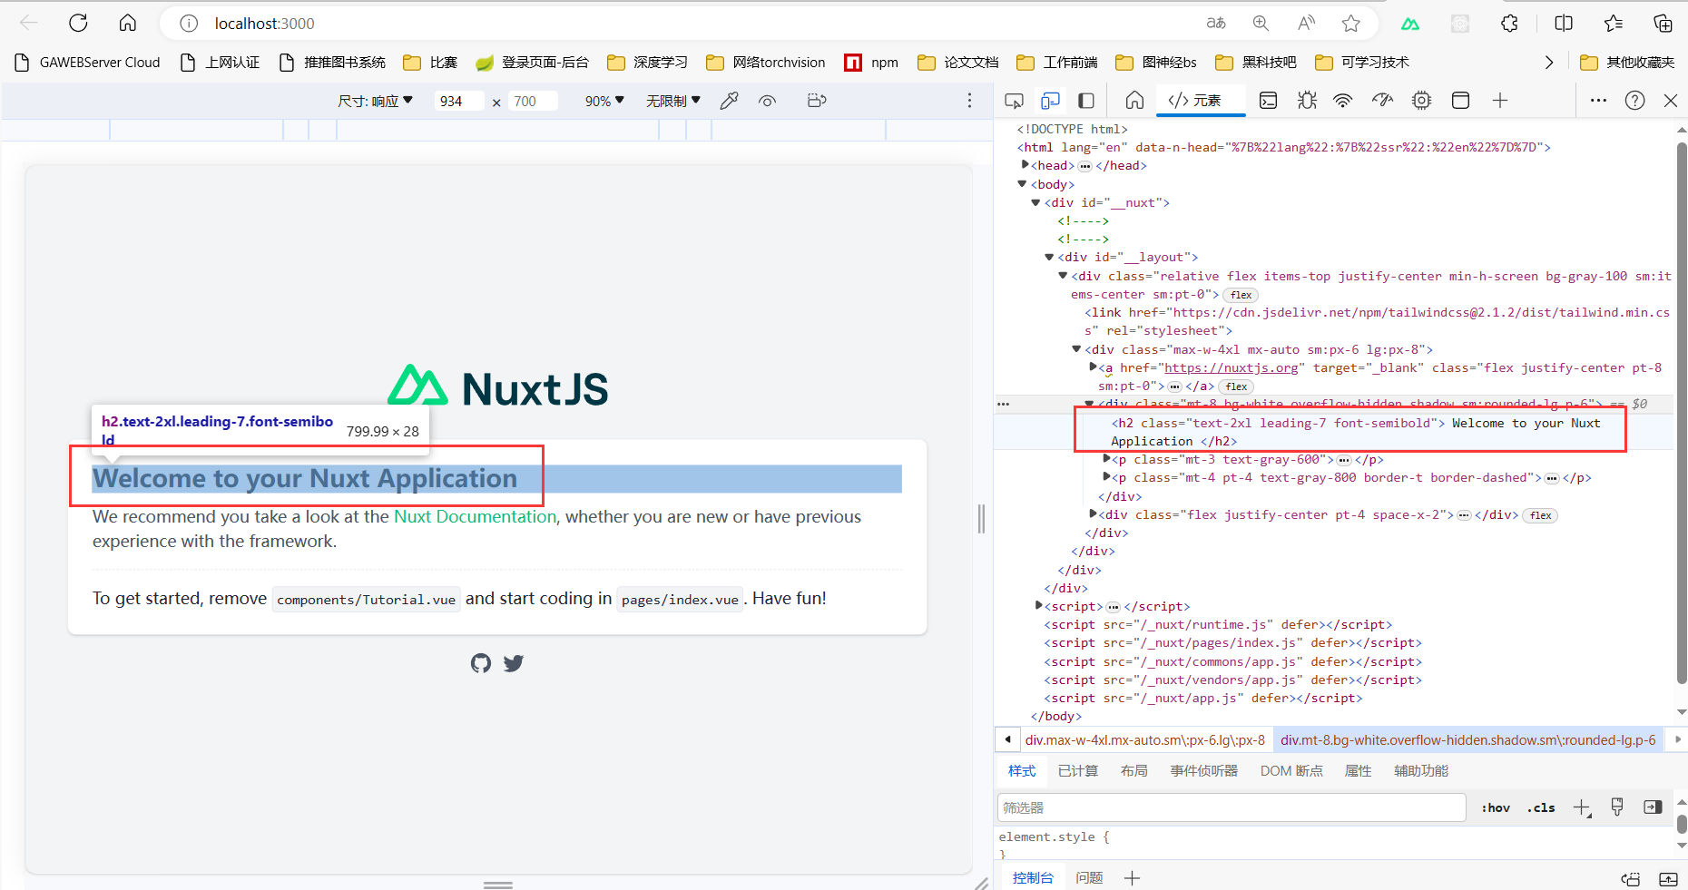The image size is (1688, 890).
Task: Click the translate icon in address bar
Action: pyautogui.click(x=1216, y=24)
